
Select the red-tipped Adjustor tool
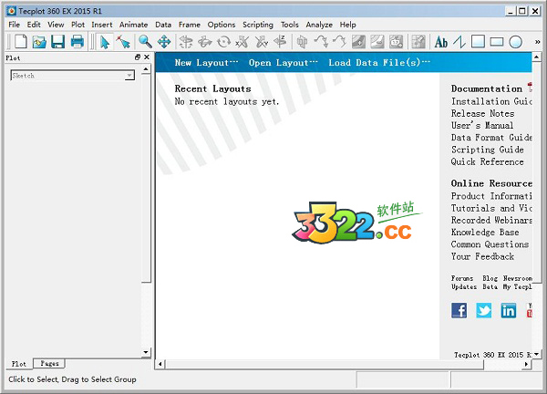tap(123, 42)
